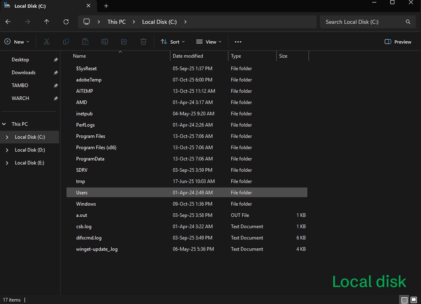Click the Share icon in toolbar

pos(124,42)
